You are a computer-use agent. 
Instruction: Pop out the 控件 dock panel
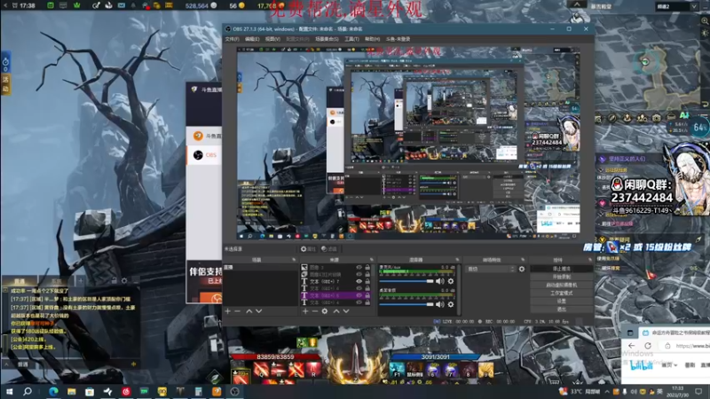tap(589, 260)
